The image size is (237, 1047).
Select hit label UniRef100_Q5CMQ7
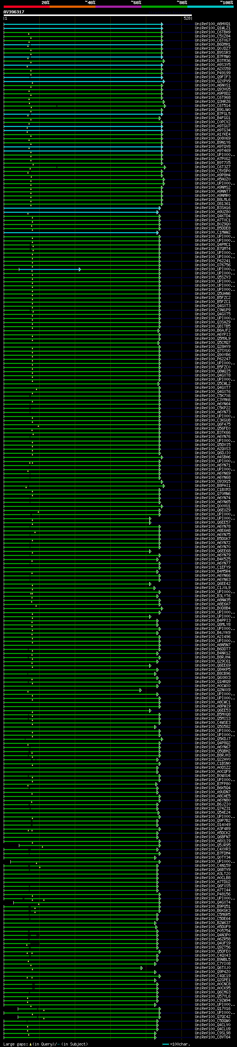(x=213, y=343)
